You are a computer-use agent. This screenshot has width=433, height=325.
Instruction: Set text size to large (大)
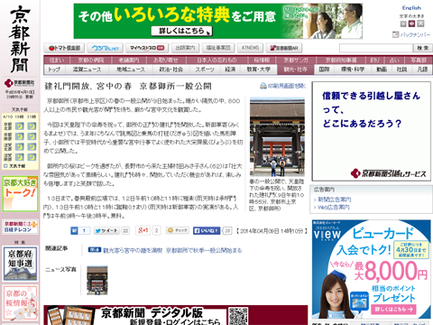[420, 23]
